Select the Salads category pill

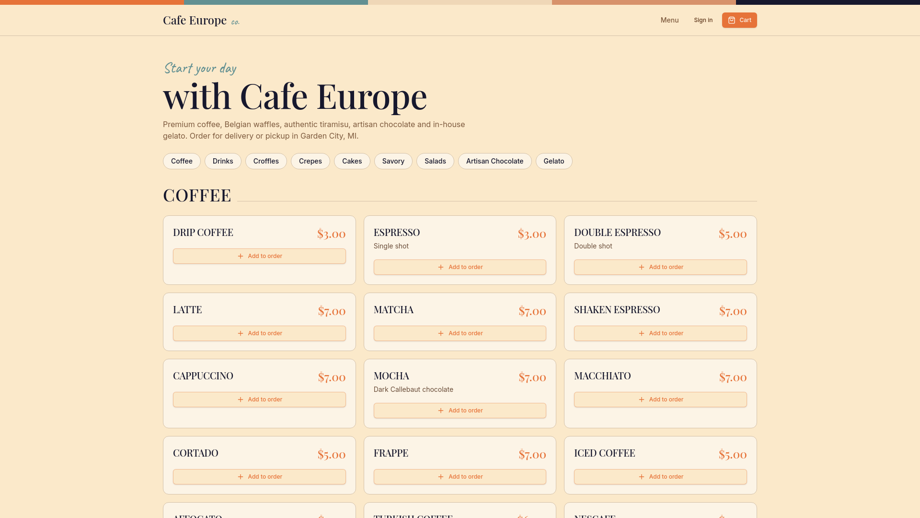tap(435, 161)
